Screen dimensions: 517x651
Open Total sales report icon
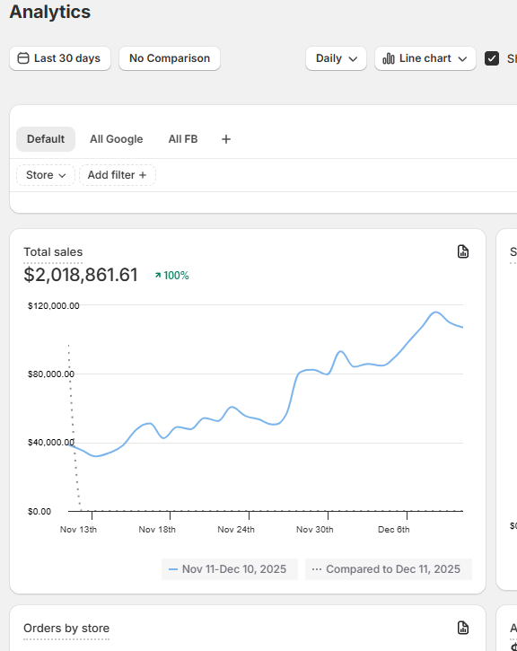click(463, 251)
